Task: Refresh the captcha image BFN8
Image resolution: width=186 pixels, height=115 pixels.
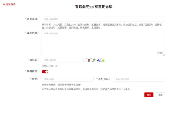Action: tap(95, 60)
